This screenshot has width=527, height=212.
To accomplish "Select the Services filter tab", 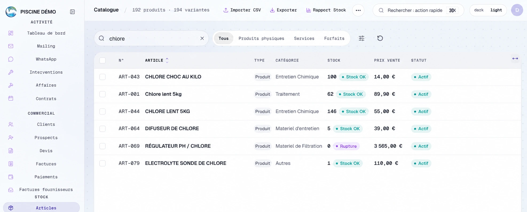I will (x=304, y=38).
